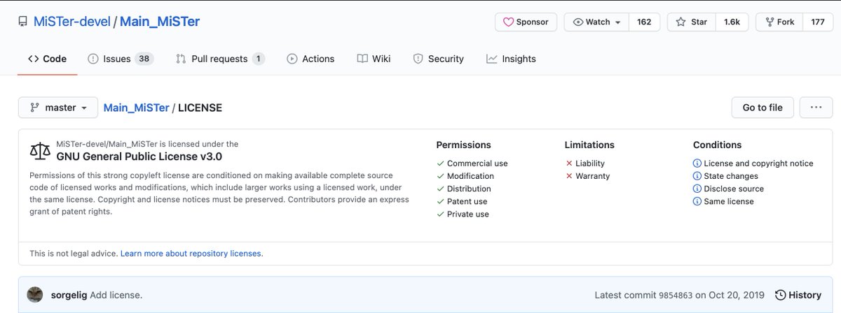The height and width of the screenshot is (313, 841).
Task: Select GNU General Public License v3.0 heading
Action: pyautogui.click(x=139, y=156)
